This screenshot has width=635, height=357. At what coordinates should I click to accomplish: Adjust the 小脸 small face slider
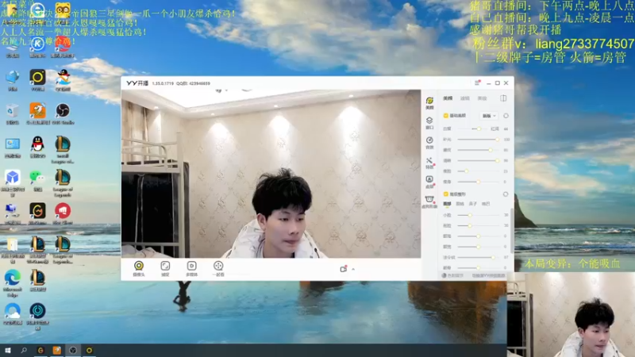(478, 215)
